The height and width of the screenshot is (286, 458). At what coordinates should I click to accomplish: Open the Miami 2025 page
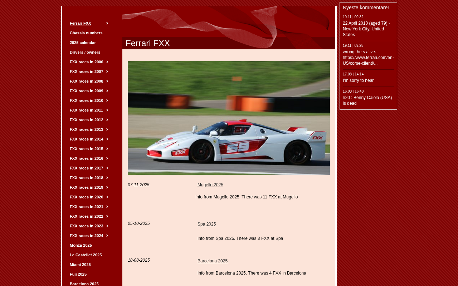point(80,265)
